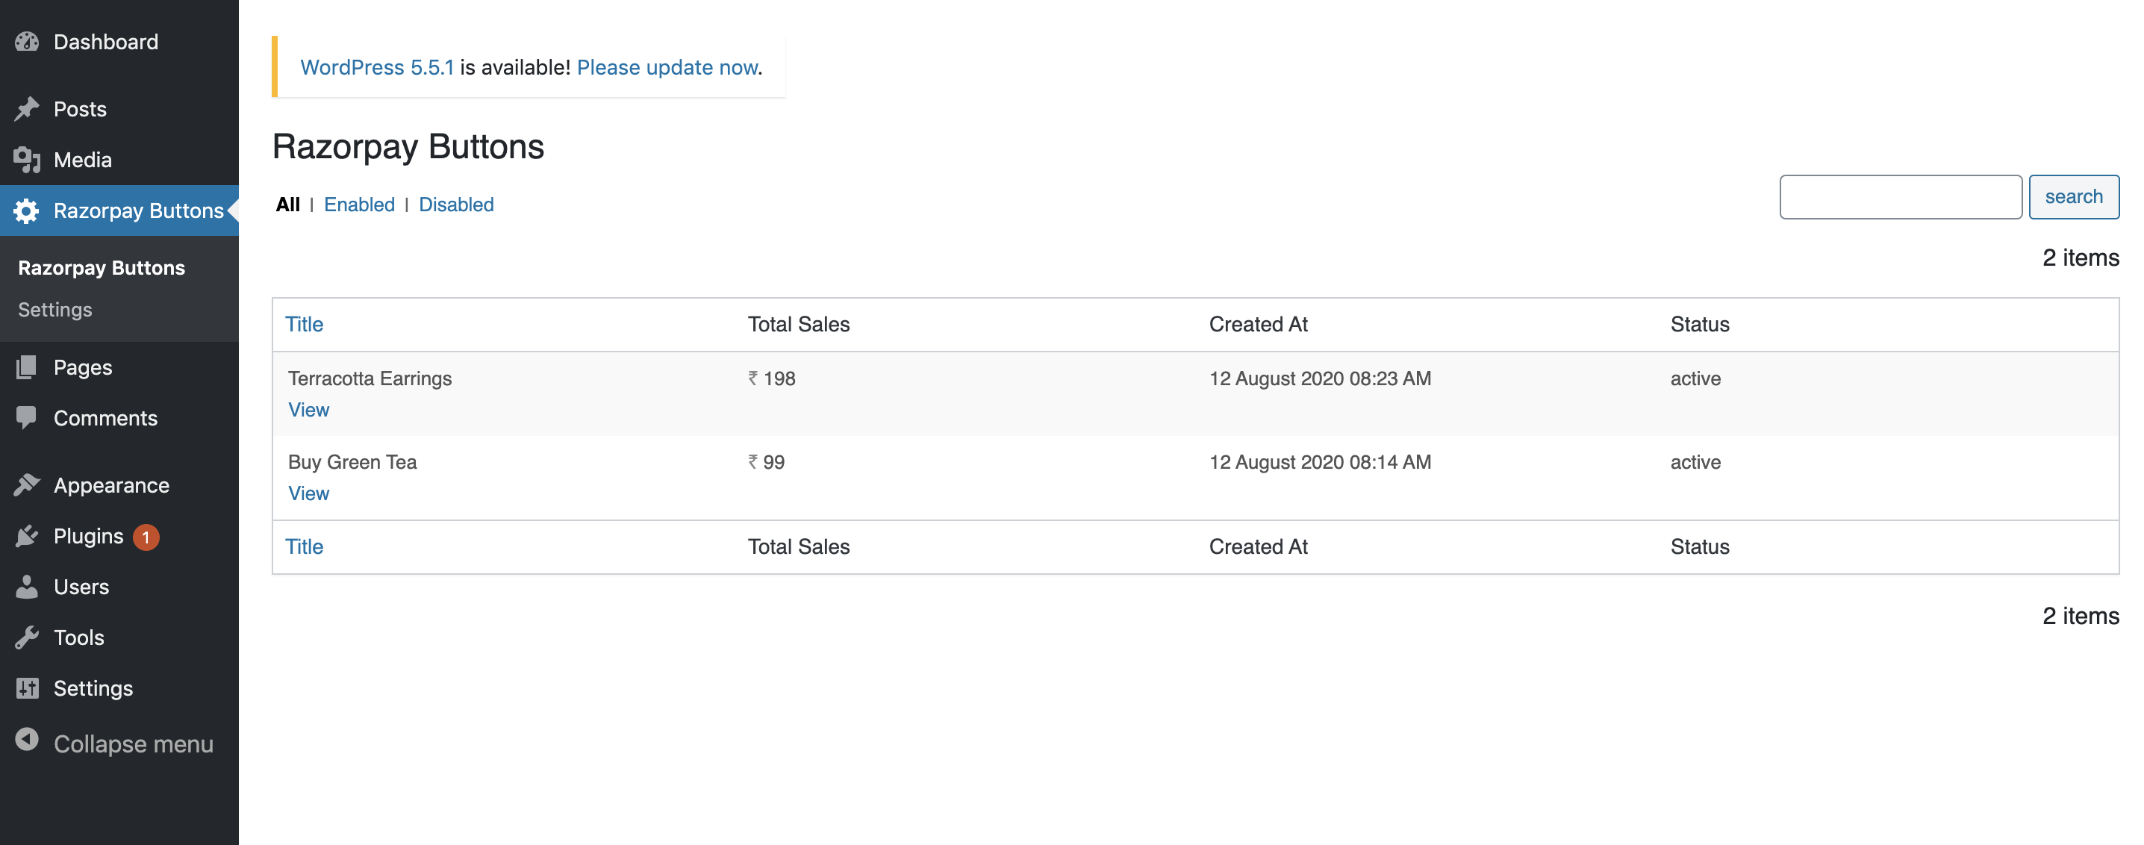
Task: Click the Plugins plug icon
Action: point(27,536)
